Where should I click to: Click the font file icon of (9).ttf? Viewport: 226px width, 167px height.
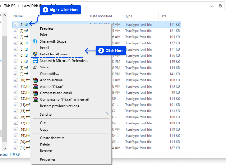16,74
